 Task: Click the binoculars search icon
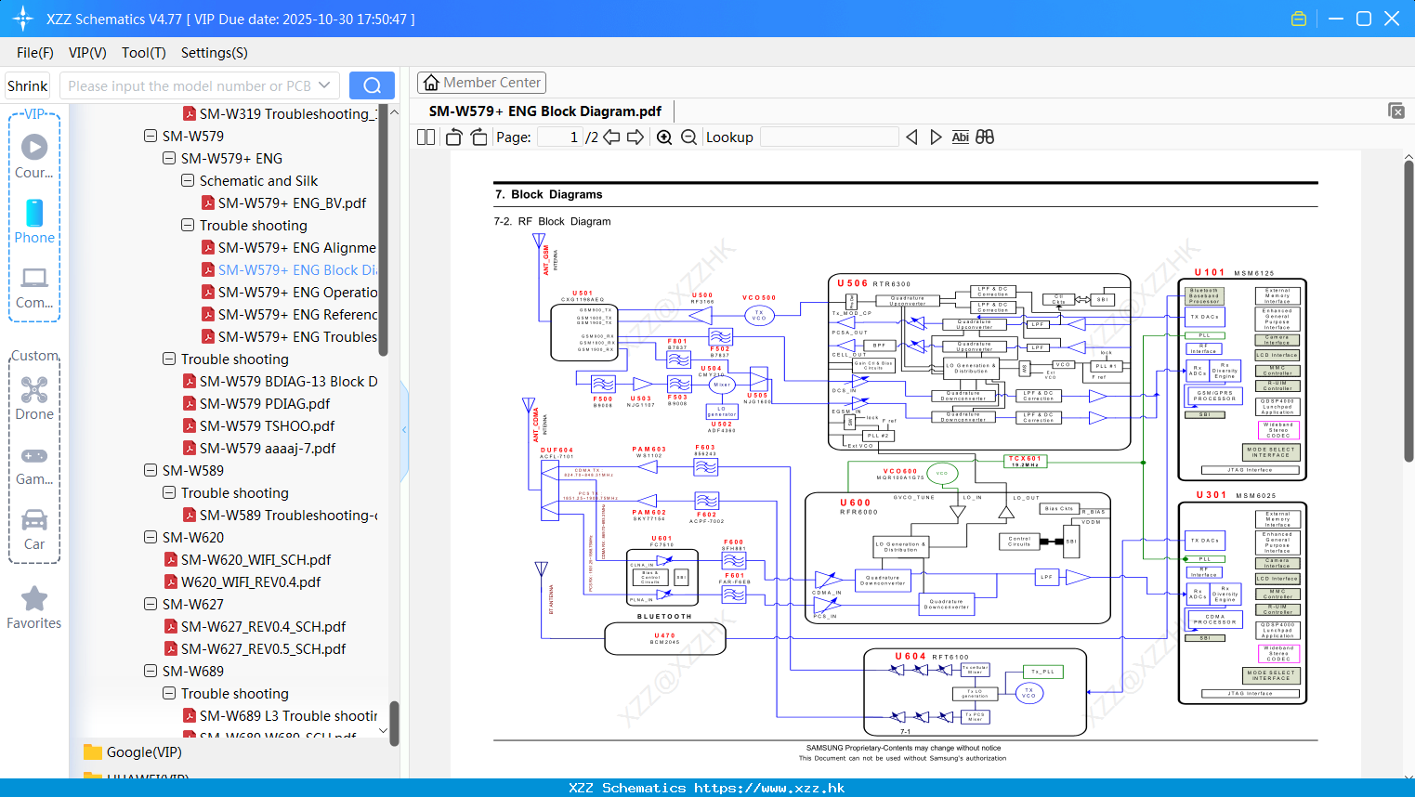(x=985, y=137)
